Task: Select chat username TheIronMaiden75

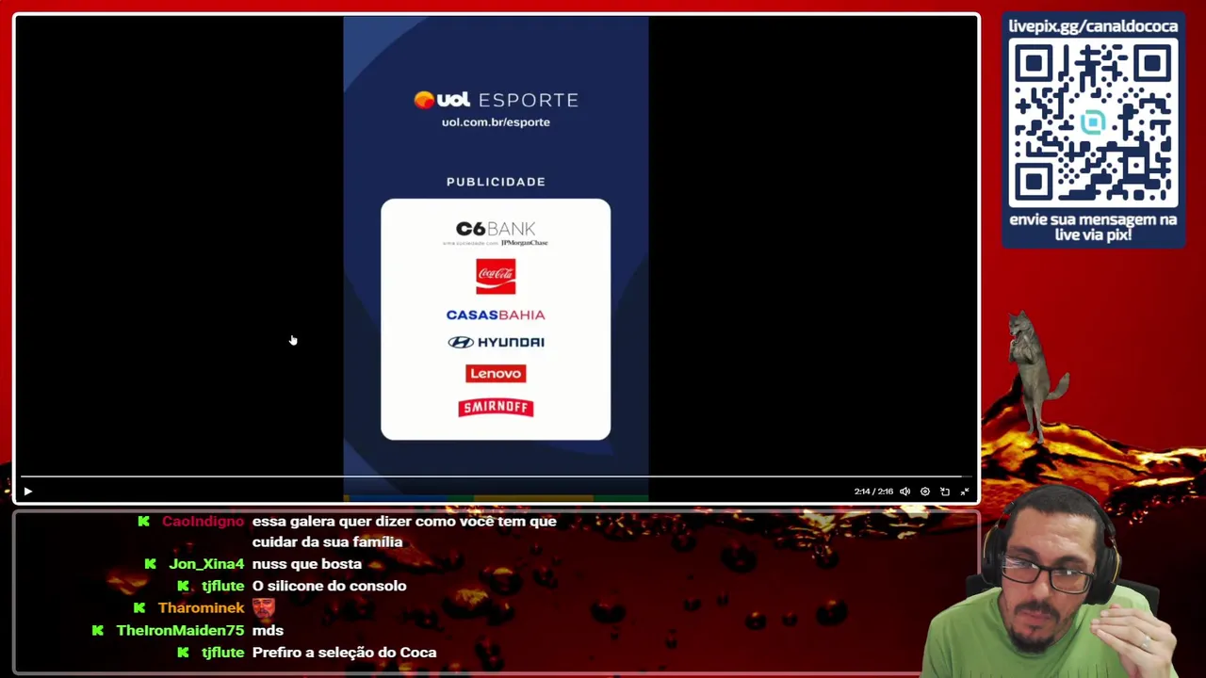Action: 180,631
